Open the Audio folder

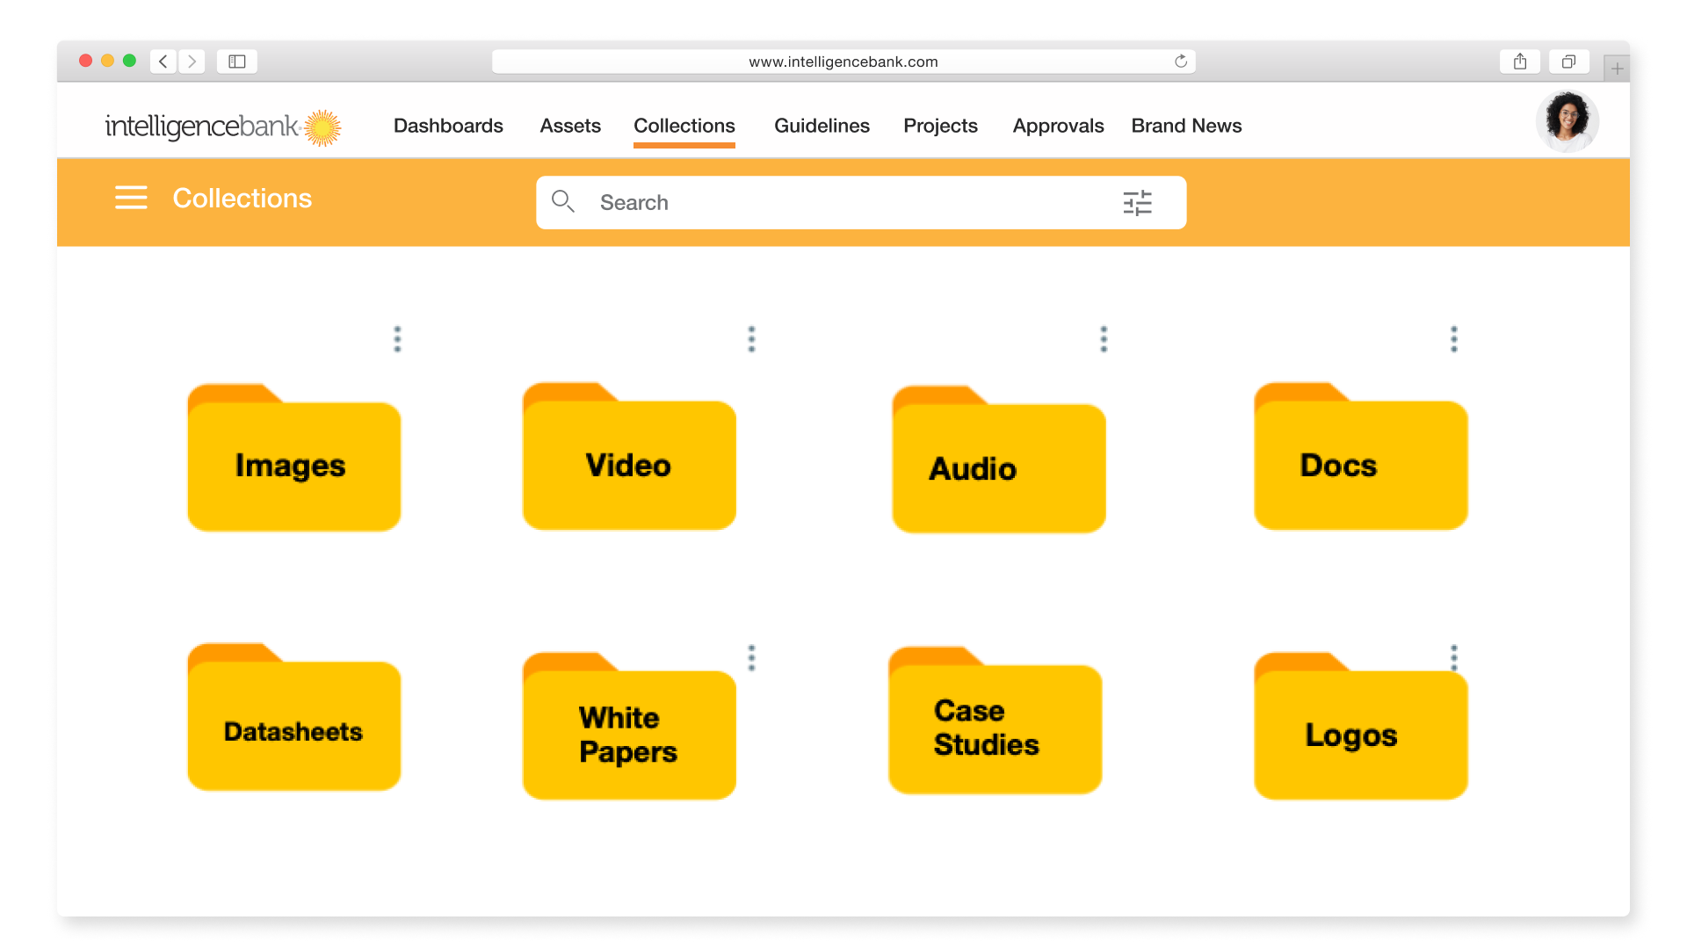pos(999,460)
